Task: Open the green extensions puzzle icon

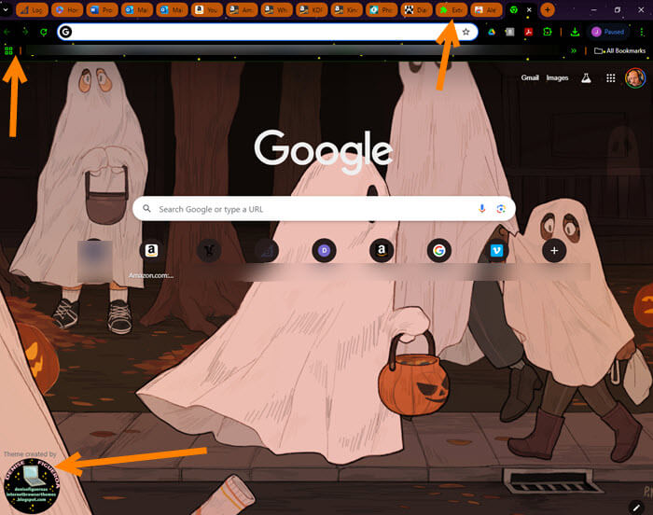Action: pyautogui.click(x=548, y=32)
